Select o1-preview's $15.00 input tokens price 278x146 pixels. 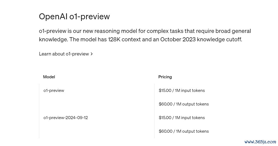[x=182, y=91]
